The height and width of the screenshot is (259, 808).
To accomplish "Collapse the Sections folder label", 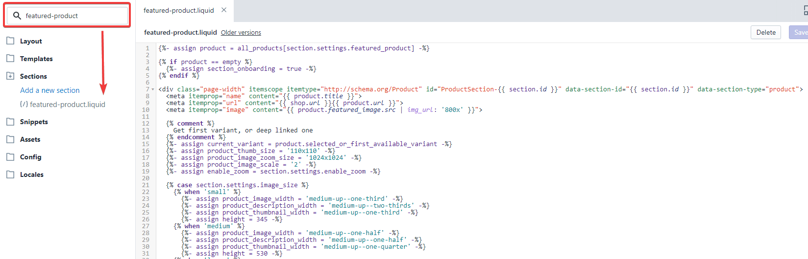I will pos(33,77).
